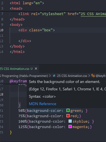
Task: Click background-color property on 50% line
Action: pos(44,111)
